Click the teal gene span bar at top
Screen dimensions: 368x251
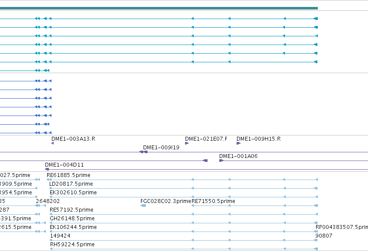159,8
